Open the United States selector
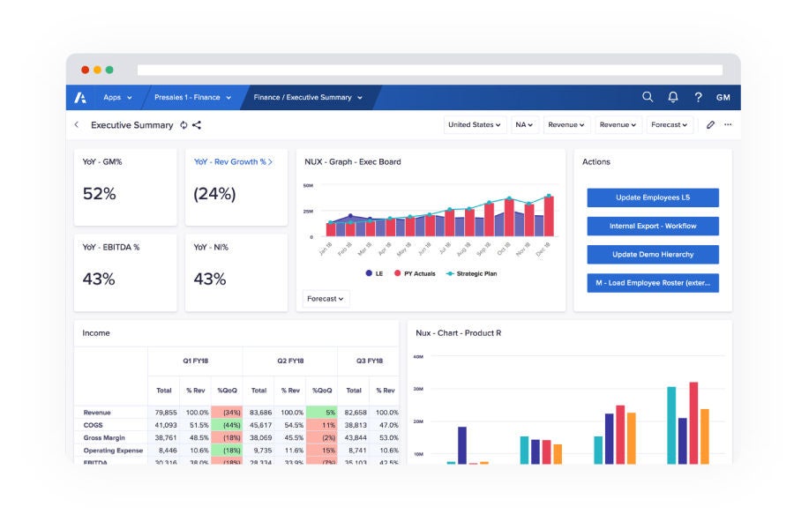 click(x=474, y=124)
